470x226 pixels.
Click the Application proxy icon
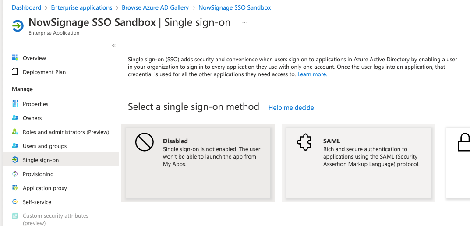coord(15,188)
